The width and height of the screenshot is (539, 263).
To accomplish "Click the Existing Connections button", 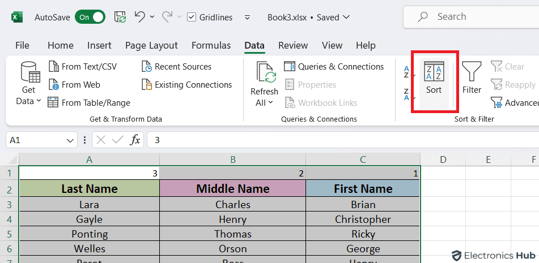I will pos(186,85).
